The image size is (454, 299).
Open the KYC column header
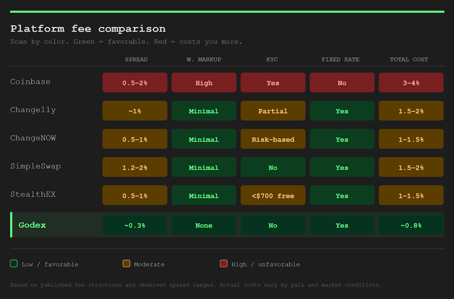(x=272, y=59)
